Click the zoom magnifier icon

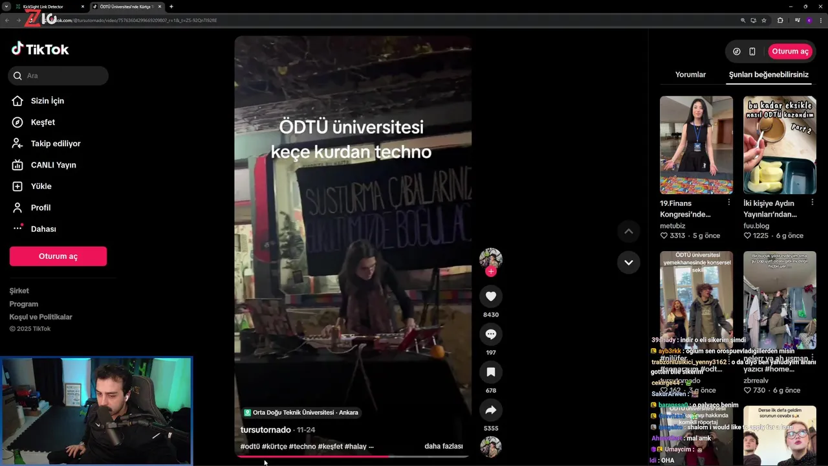(x=743, y=20)
